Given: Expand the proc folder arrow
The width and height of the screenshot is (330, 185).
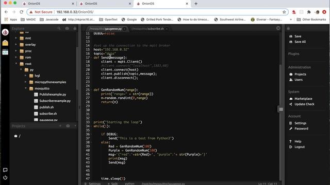Looking at the screenshot, I should coord(16,51).
